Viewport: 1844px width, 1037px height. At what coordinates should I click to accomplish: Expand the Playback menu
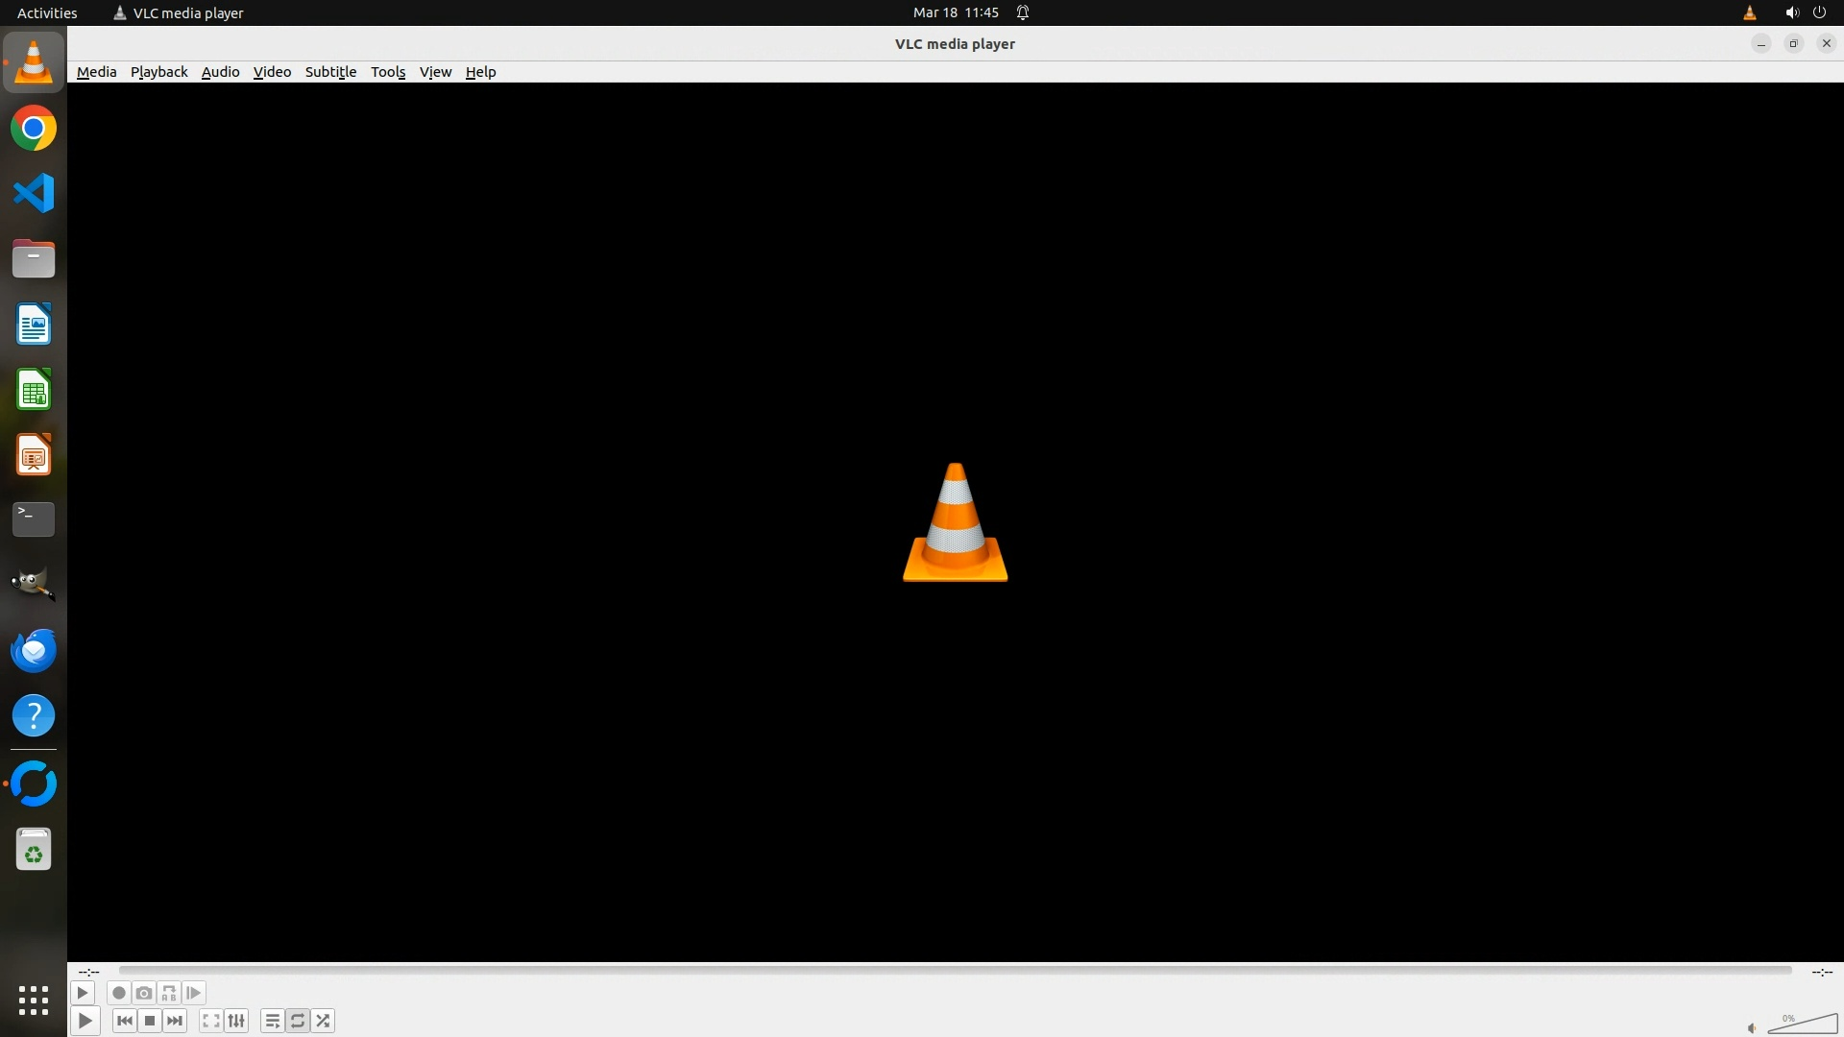[158, 72]
